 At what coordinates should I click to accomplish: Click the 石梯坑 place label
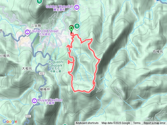click(x=158, y=52)
